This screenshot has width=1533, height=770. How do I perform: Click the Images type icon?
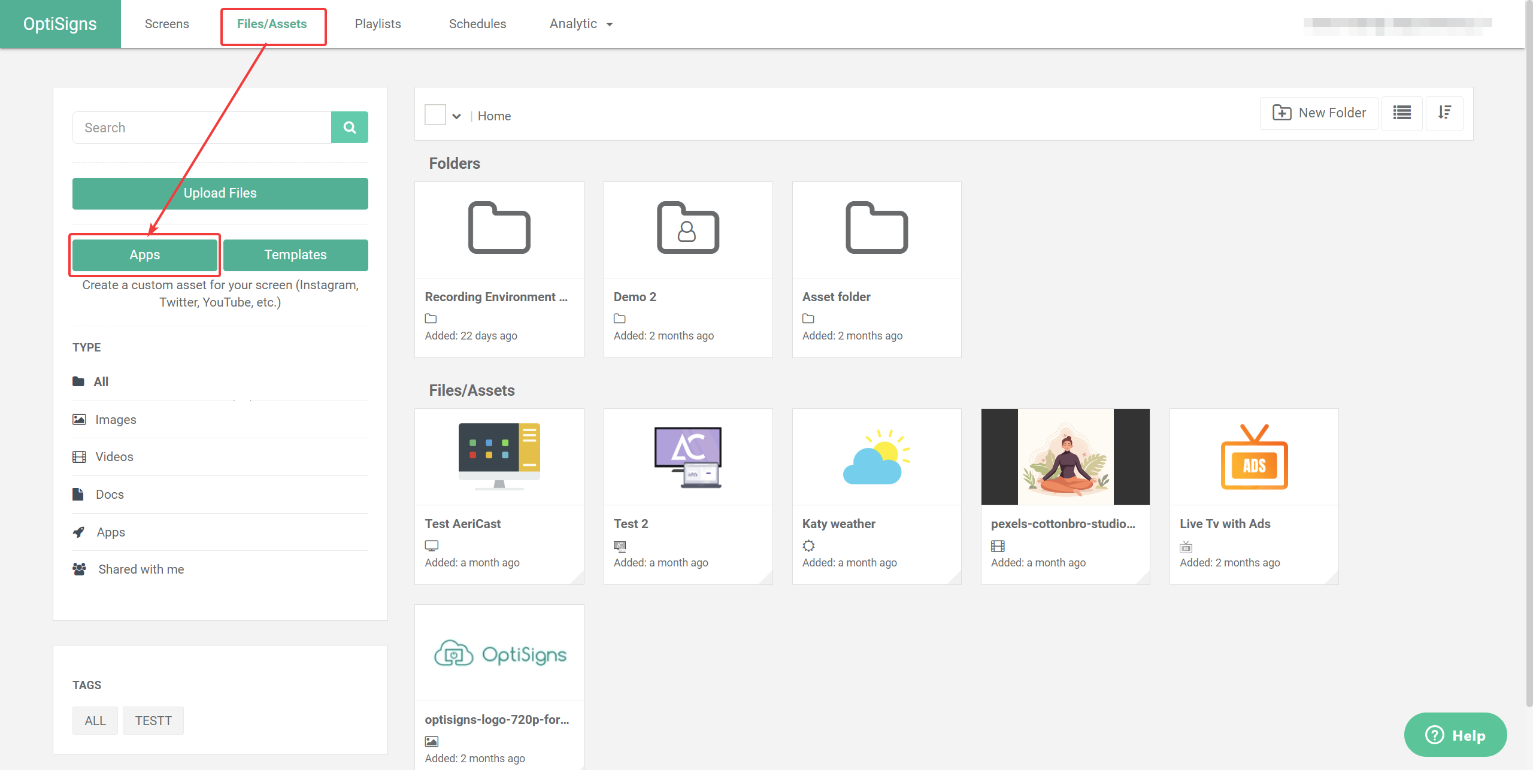tap(79, 419)
